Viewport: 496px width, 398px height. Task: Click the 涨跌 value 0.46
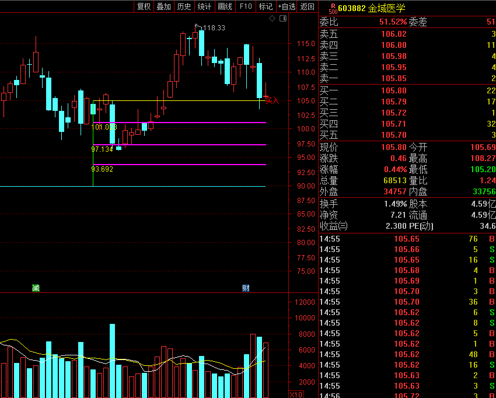pyautogui.click(x=399, y=158)
